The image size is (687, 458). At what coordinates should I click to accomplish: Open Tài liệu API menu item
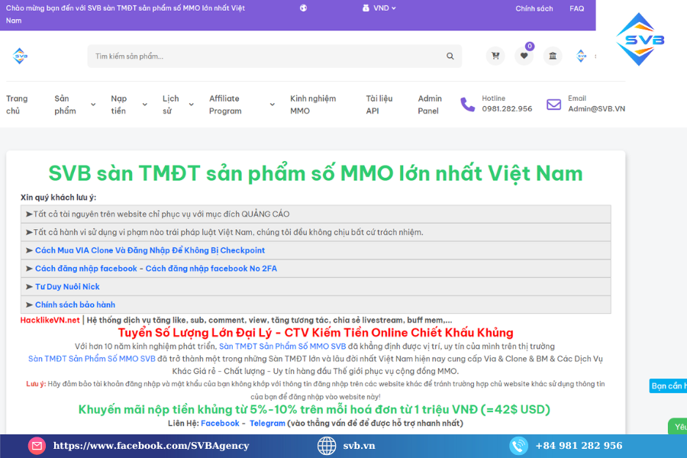pos(379,105)
